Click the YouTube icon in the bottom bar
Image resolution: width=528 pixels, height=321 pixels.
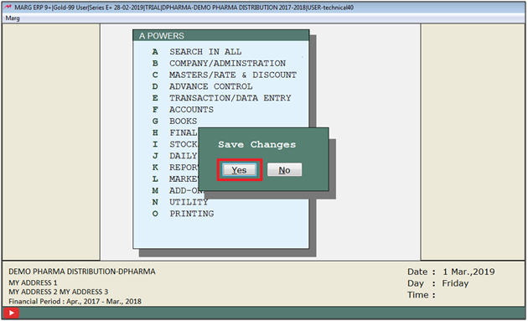[12, 313]
